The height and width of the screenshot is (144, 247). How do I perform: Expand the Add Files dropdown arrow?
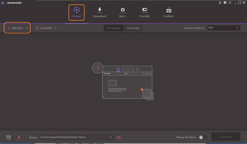click(27, 28)
